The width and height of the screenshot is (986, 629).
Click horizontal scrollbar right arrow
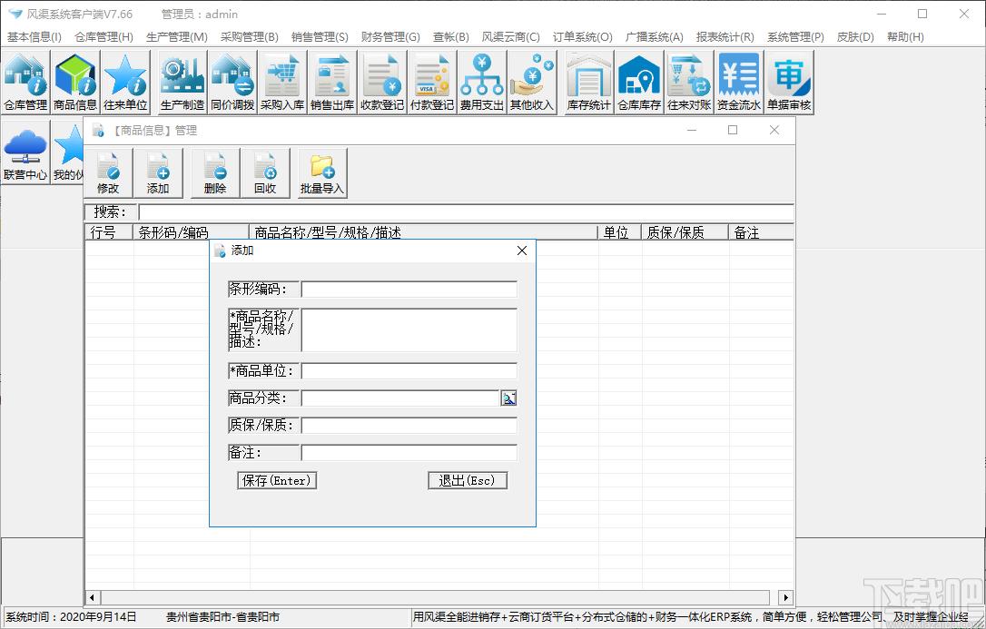(785, 597)
